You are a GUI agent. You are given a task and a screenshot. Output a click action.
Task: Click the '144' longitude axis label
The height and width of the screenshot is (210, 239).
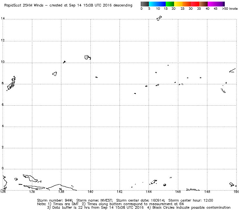click(149, 192)
